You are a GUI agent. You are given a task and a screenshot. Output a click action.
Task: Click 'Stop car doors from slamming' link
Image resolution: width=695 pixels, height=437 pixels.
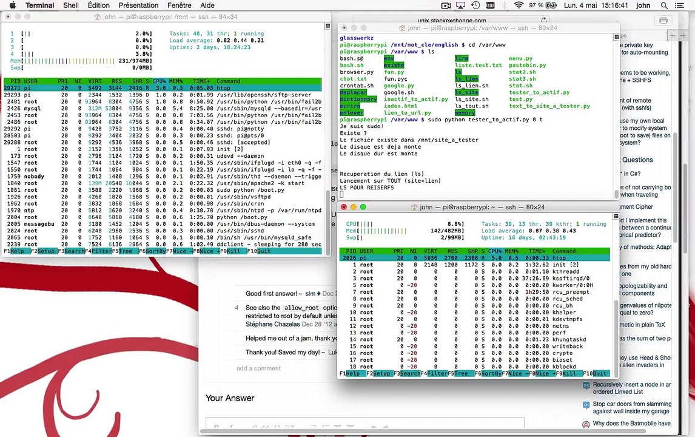coord(631,404)
